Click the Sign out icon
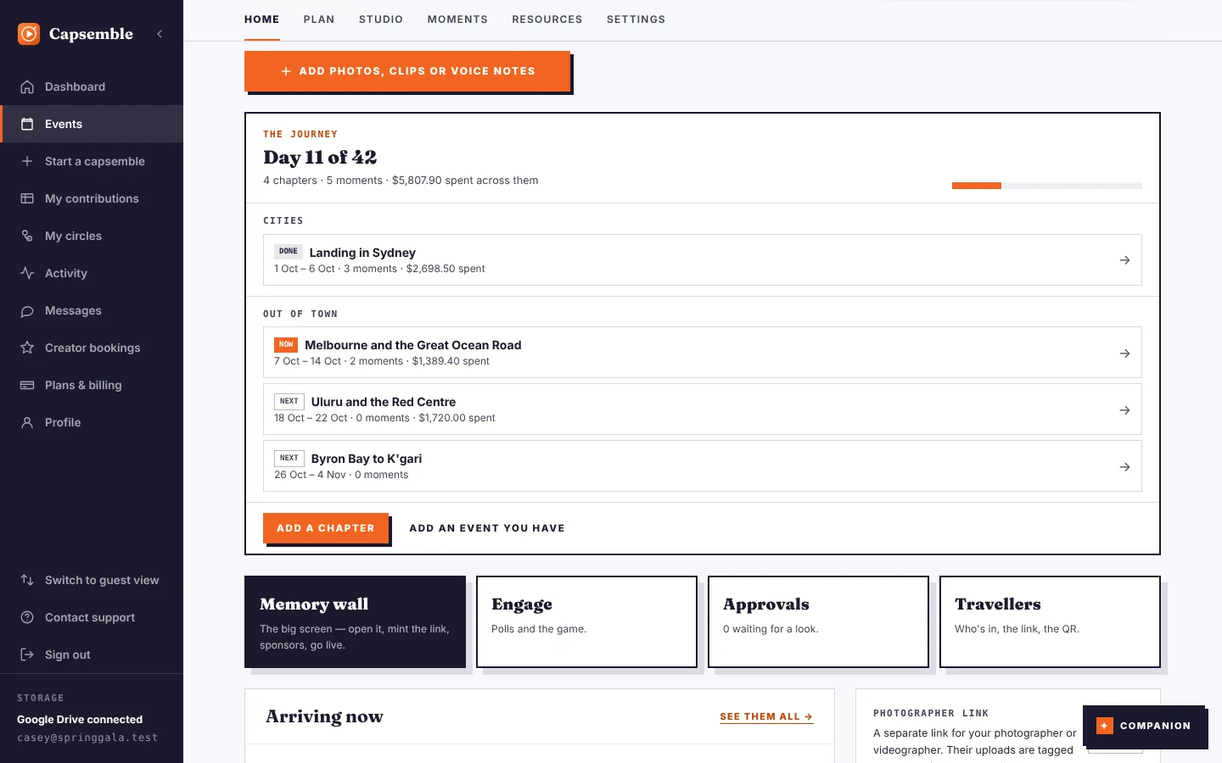 pos(27,654)
